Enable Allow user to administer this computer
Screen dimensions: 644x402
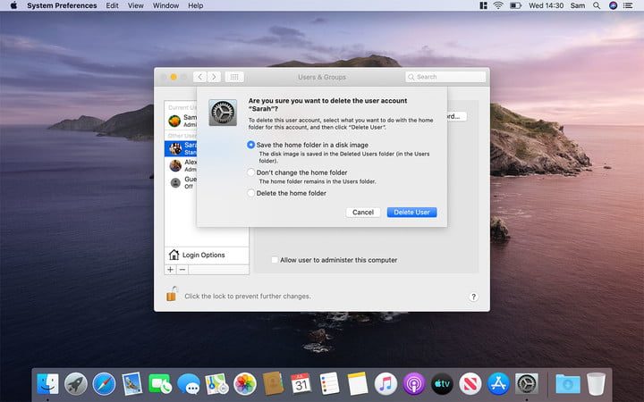click(275, 260)
